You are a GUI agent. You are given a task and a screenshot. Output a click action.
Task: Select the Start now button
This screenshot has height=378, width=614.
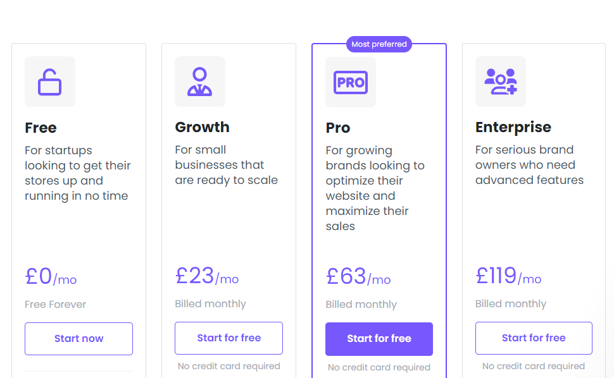click(78, 339)
